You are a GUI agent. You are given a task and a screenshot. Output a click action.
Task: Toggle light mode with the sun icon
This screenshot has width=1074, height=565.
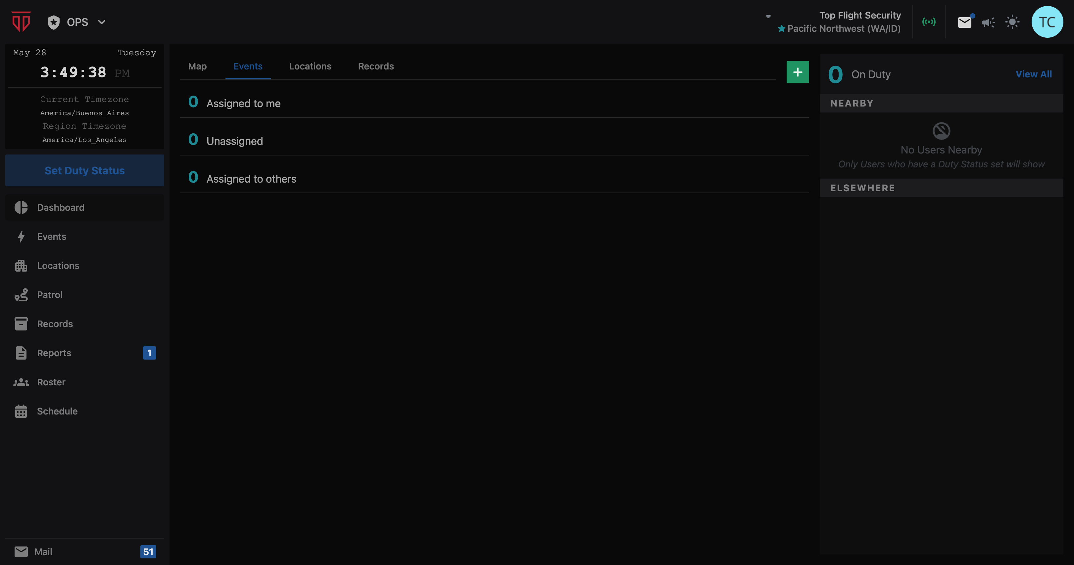[x=1013, y=22]
